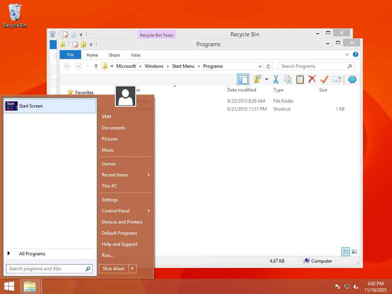Click the Windows Start button on taskbar
The width and height of the screenshot is (392, 294).
click(x=9, y=286)
